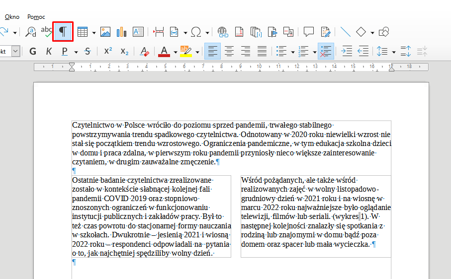Screen dimensions: 451x279
Task: Insert a comment speech bubble
Action: click(309, 32)
